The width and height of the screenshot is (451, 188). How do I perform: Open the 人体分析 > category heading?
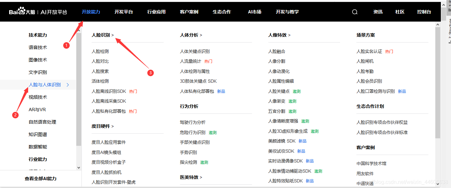pos(191,35)
